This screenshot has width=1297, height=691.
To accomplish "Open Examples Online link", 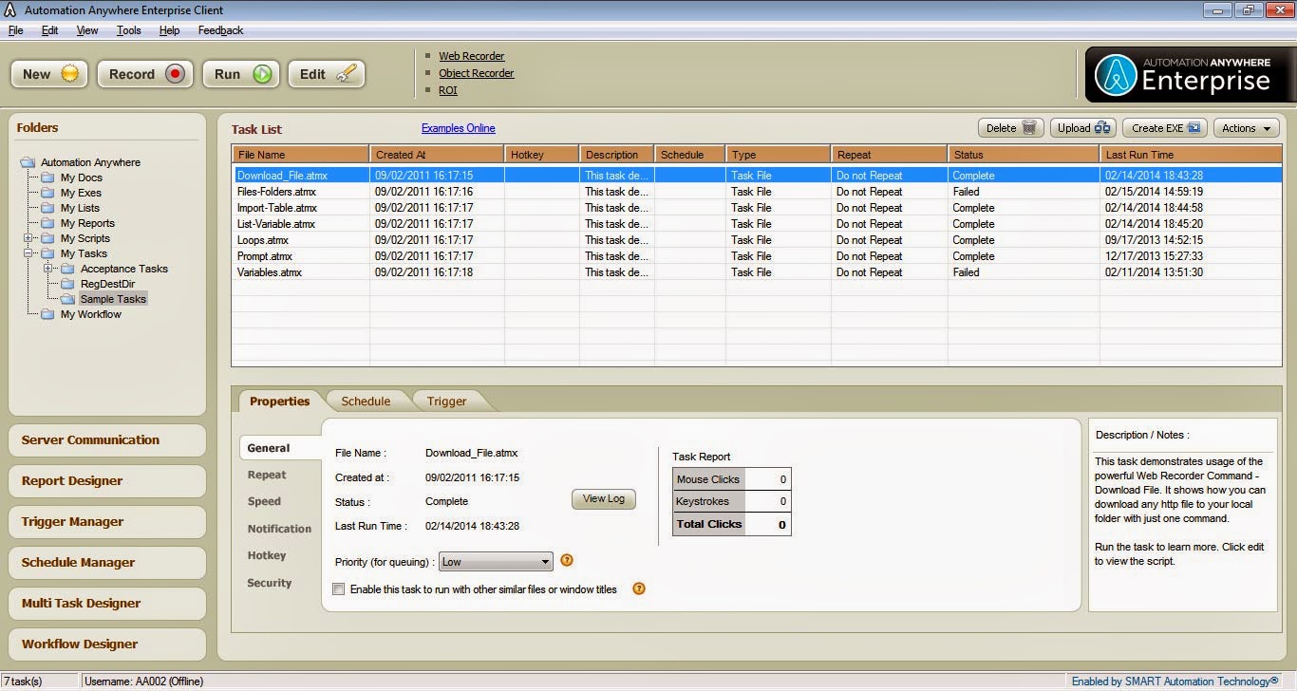I will pos(458,128).
